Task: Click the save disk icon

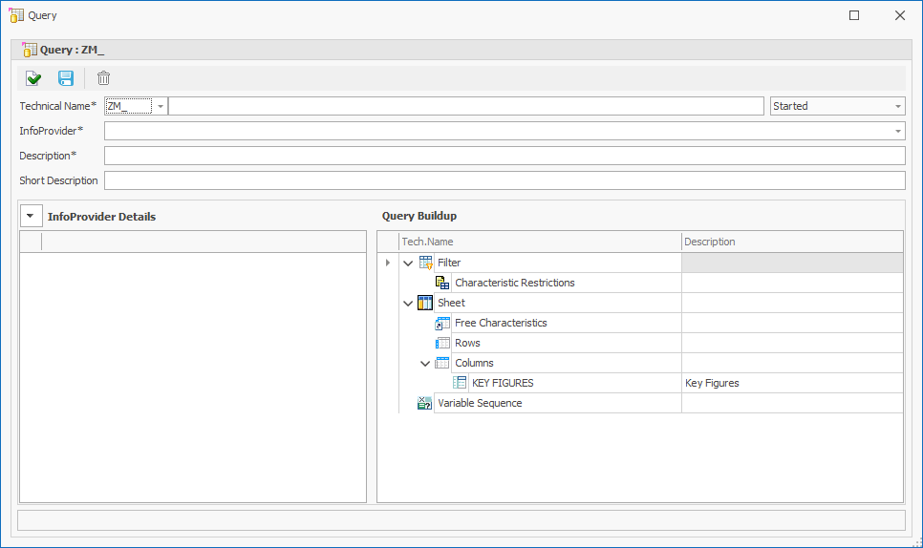Action: point(66,78)
